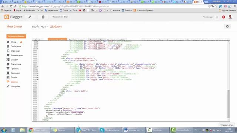Open the Word taskbar button

click(x=134, y=130)
